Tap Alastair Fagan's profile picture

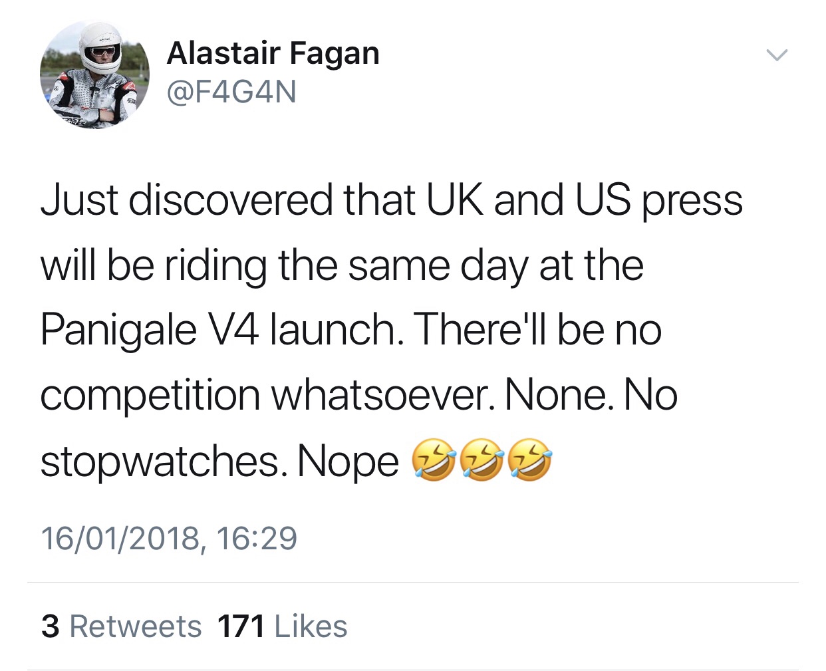point(94,74)
